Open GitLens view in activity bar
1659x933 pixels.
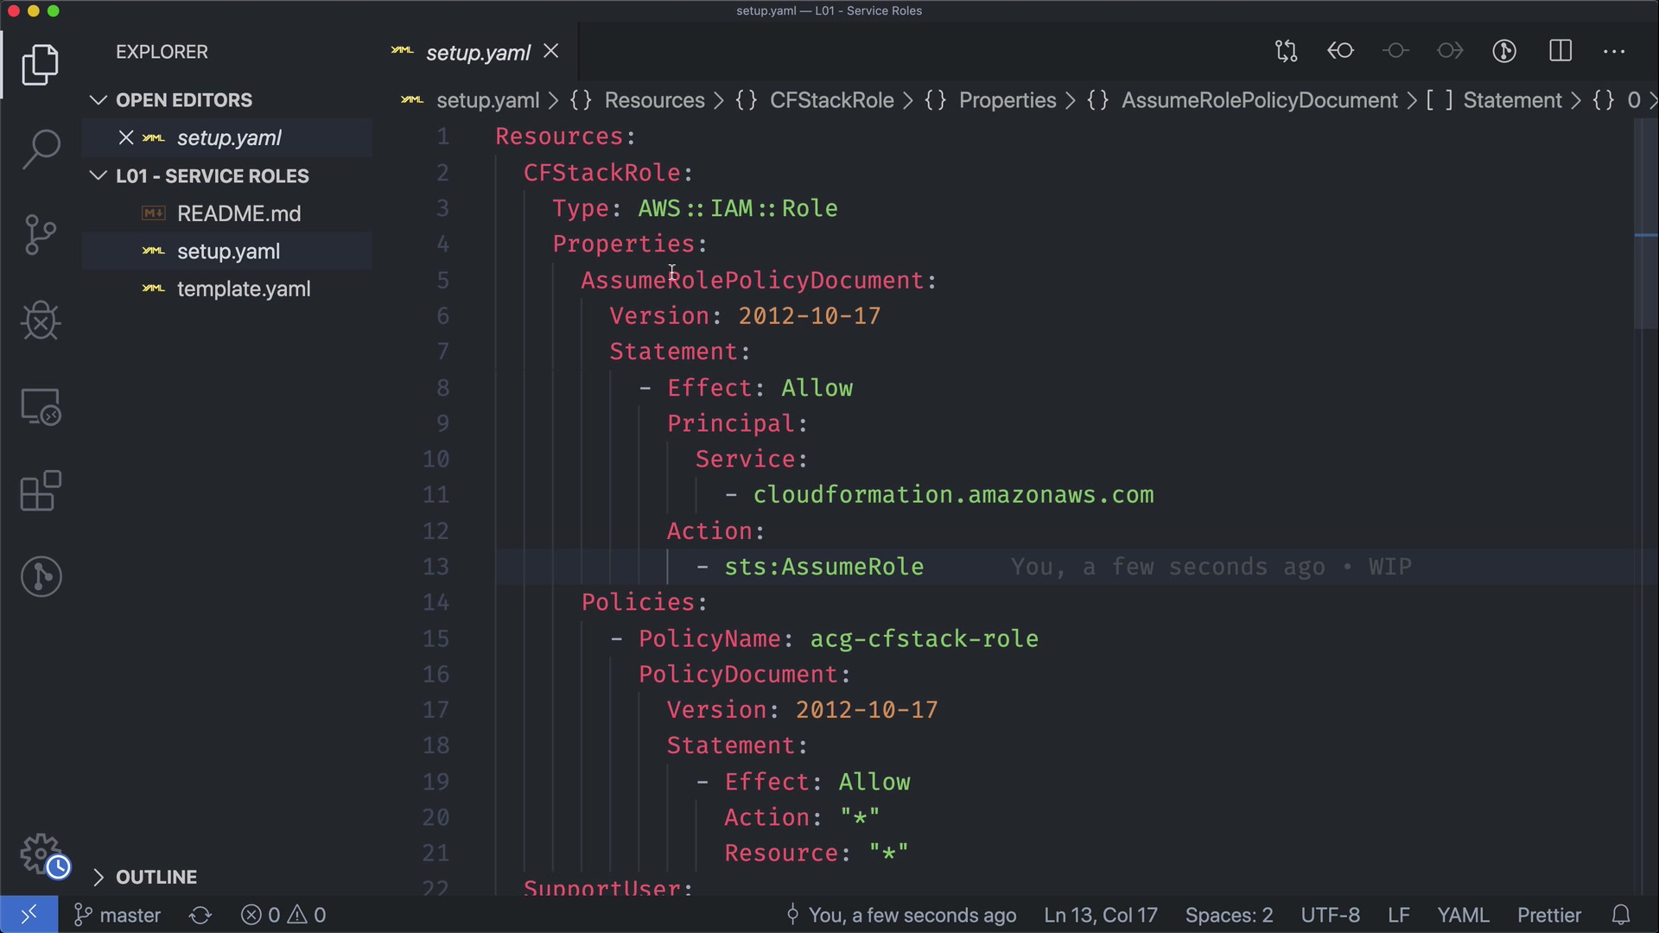tap(41, 576)
